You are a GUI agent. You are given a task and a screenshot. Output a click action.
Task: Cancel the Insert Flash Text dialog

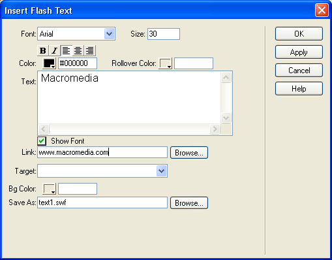click(x=299, y=71)
